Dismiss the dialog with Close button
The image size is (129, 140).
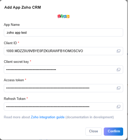click(x=94, y=132)
